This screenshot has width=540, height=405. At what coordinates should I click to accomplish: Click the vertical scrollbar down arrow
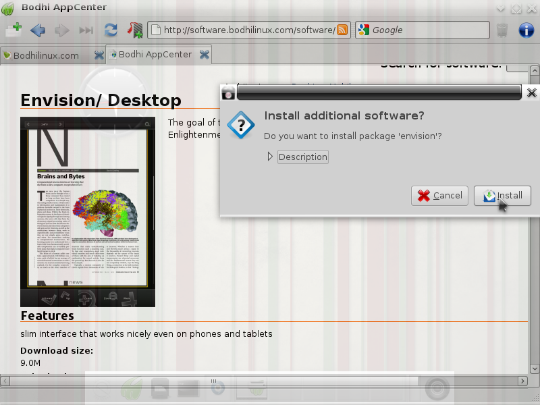coord(535,369)
